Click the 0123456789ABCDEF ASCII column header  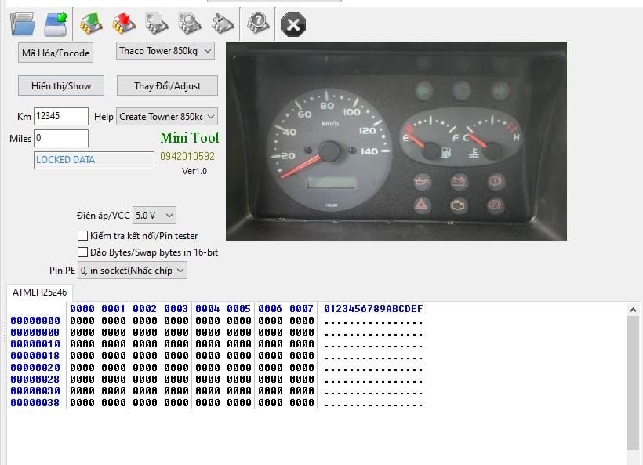(x=373, y=309)
